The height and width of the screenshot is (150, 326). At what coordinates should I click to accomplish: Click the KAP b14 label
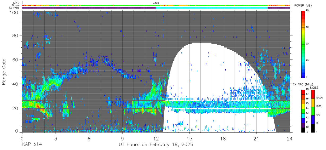(x=32, y=145)
